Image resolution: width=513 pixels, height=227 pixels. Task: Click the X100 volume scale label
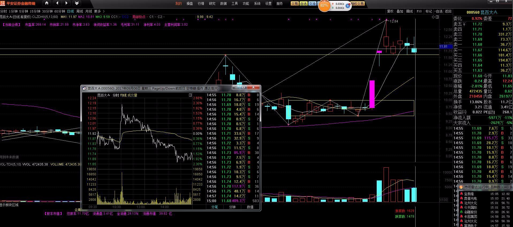(x=444, y=200)
